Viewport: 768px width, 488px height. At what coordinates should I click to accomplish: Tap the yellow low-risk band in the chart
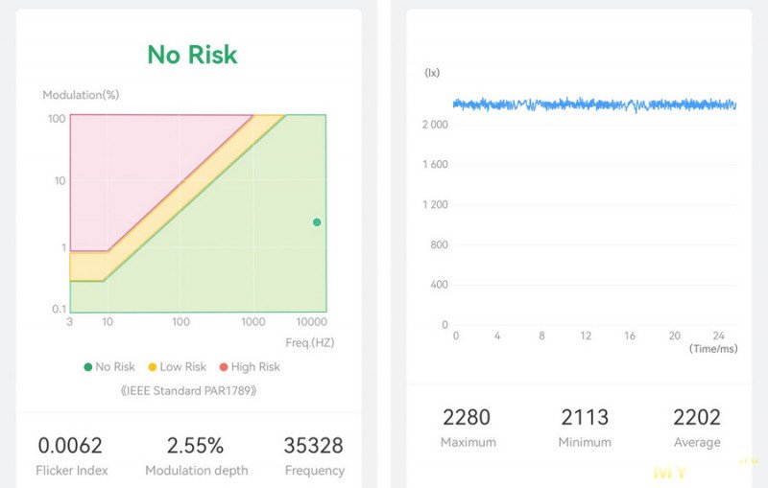[88, 266]
